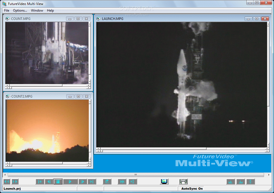274x193 pixels.
Task: Click LAUNCH.MPG vertical scrollbar up arrow
Action: 268,24
